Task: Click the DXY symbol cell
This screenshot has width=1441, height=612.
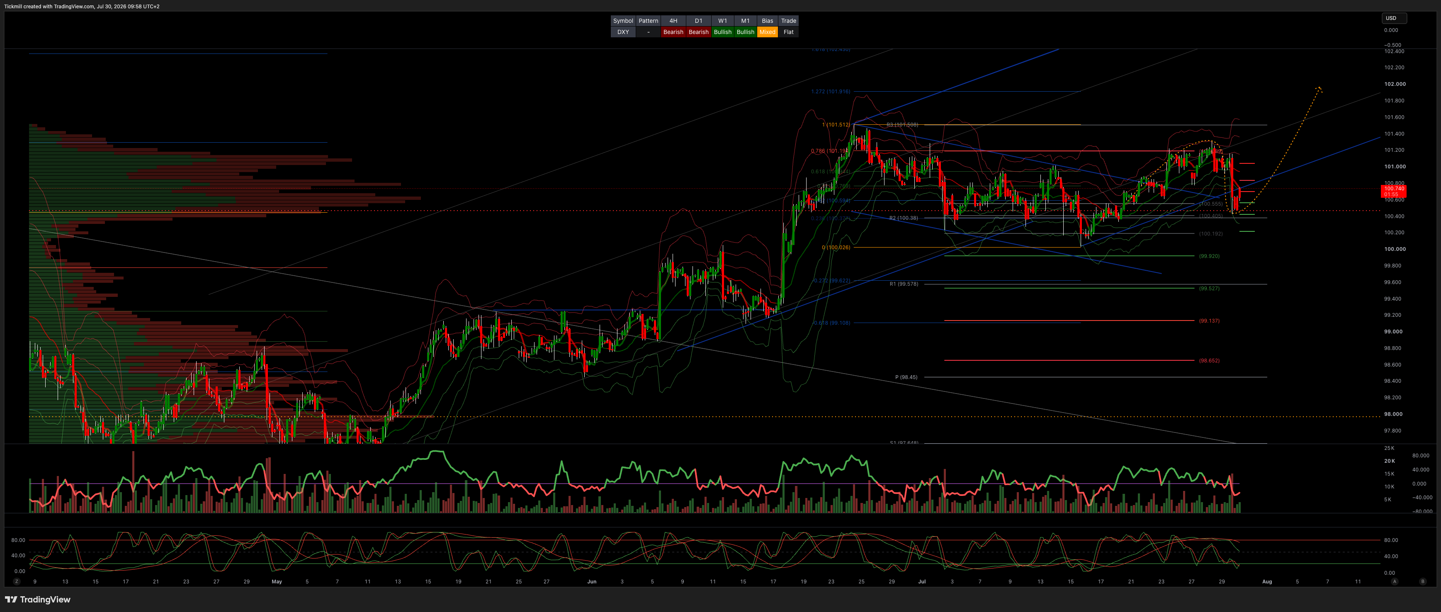Action: [622, 32]
